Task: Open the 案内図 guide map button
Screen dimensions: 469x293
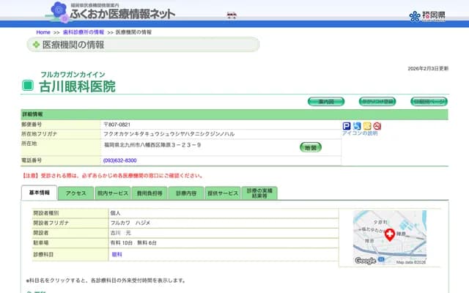Action: click(325, 101)
